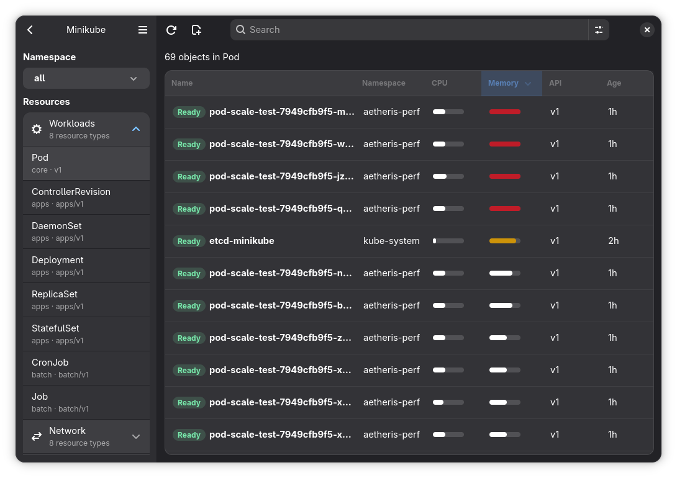This screenshot has height=478, width=677.
Task: Open pod-scale-test-7949cfb9f5-jz... pod row
Action: click(x=409, y=176)
